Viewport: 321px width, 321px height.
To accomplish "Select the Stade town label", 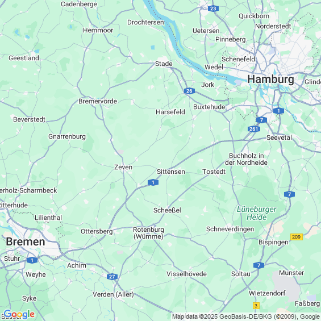I will (164, 64).
